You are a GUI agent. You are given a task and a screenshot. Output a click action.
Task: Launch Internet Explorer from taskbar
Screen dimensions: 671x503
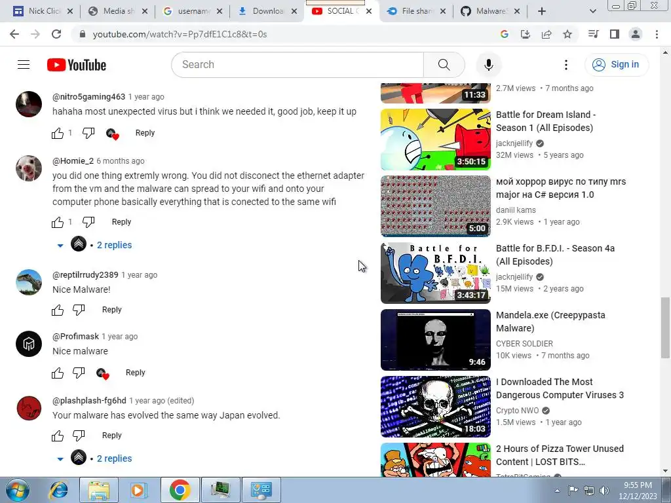tap(58, 490)
